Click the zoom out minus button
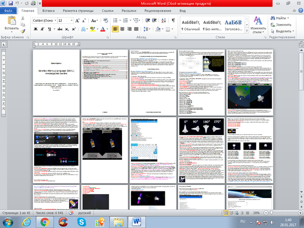This screenshot has width=304, height=228. [x=266, y=213]
